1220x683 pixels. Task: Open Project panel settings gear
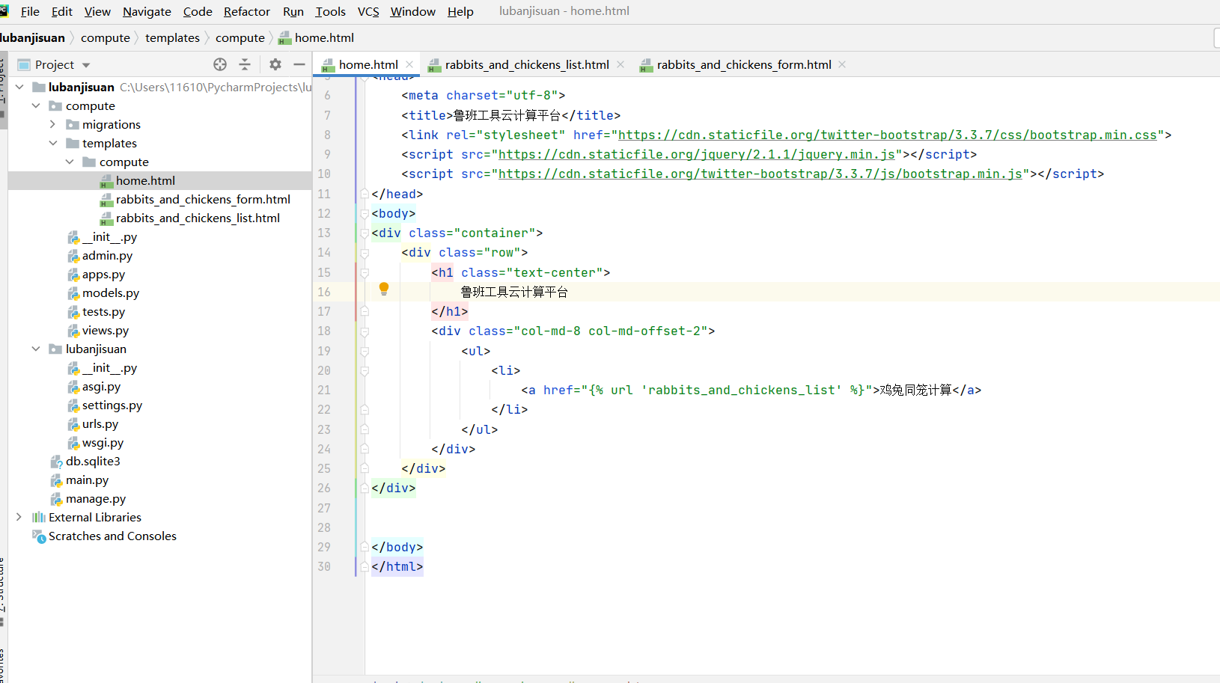(275, 64)
